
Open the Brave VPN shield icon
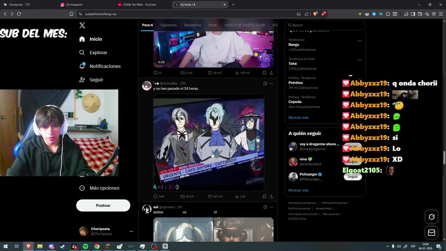point(434,14)
